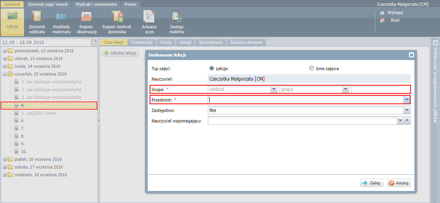Click the Pobieranie przygotowanych plików side panel
This screenshot has width=440, height=203.
click(x=435, y=85)
